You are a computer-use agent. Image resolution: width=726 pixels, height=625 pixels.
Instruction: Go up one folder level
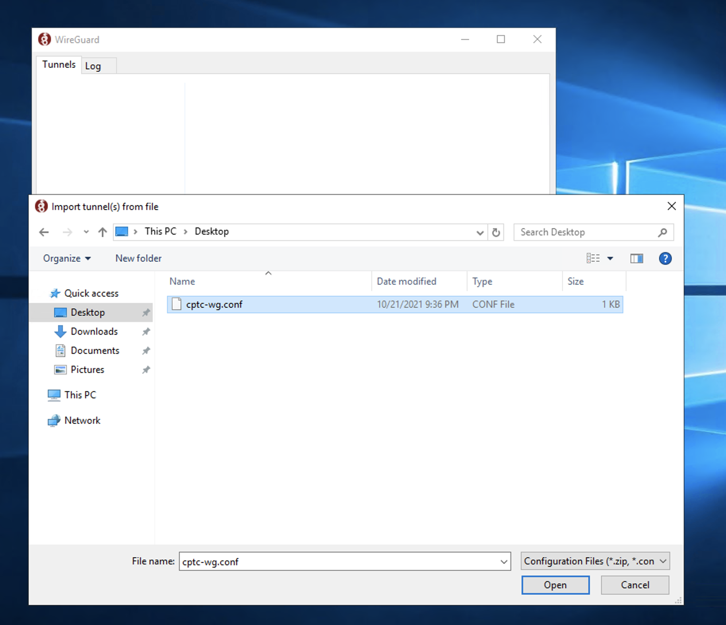tap(103, 232)
